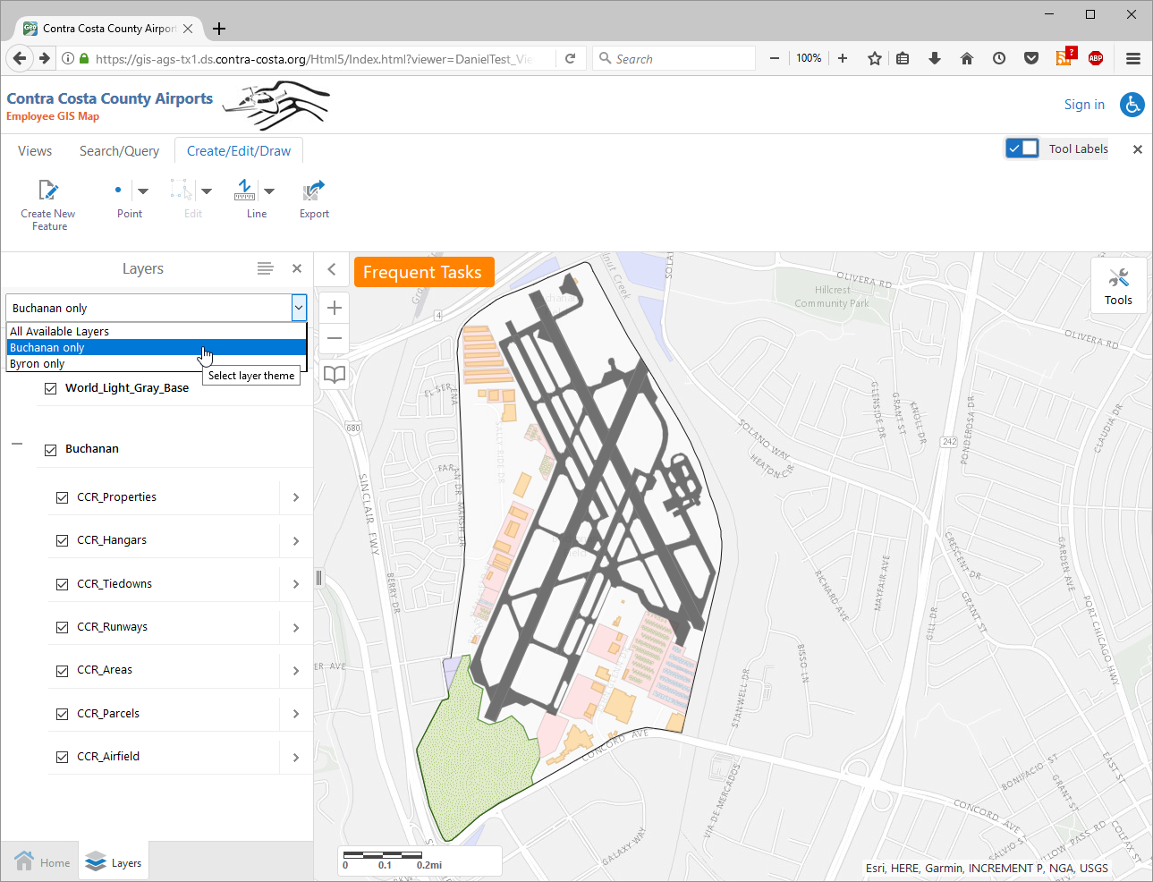Zoom in with the map plus button
Viewport: 1153px width, 882px height.
(x=335, y=308)
